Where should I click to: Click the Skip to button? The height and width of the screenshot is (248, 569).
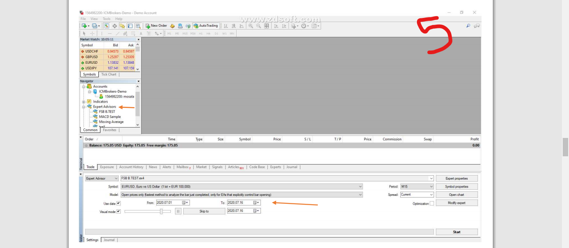(x=204, y=211)
